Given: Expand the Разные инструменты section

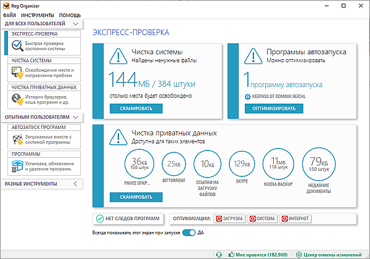Looking at the screenshot, I should click(75, 184).
